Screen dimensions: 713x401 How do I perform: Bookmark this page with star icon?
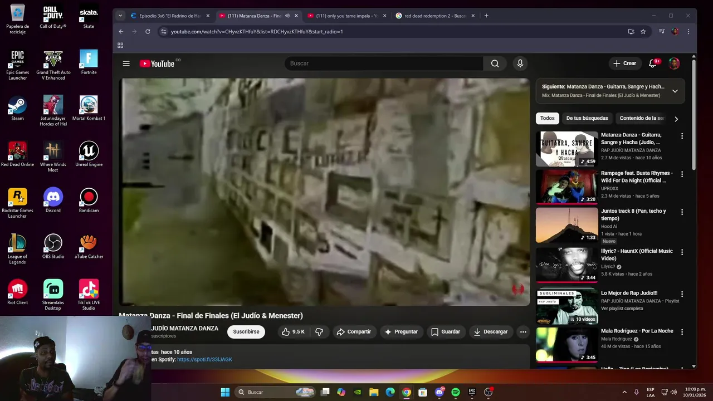coord(643,32)
